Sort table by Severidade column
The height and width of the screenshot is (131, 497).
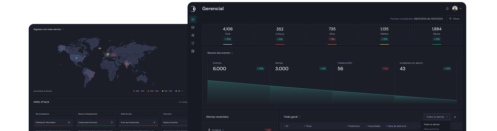point(374,126)
